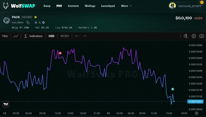The height and width of the screenshot is (117, 206).
Task: Click the $0.0₃100 price in the header
Action: [x=184, y=18]
